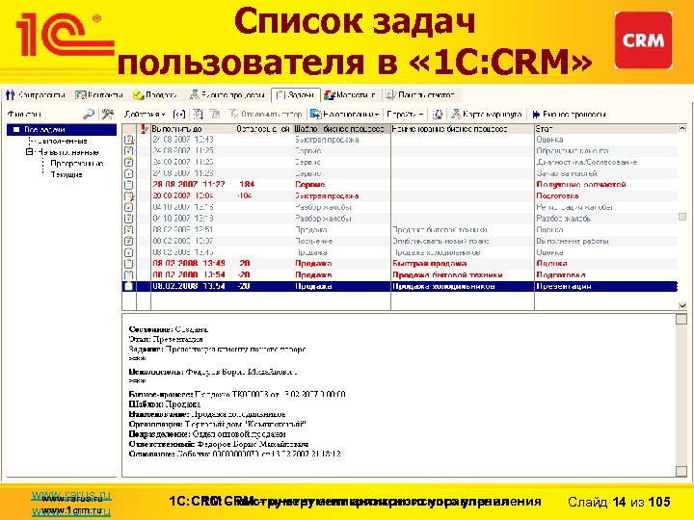Click the selection history toolbar icon
Viewport: 694px width, 520px height.
tap(215, 115)
